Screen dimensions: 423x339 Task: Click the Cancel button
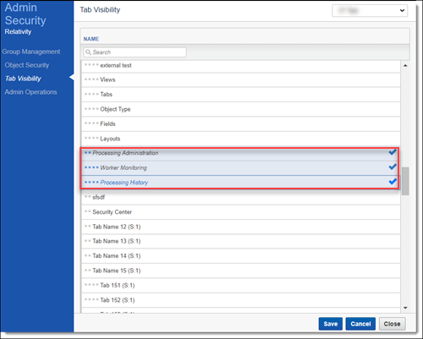tap(360, 324)
